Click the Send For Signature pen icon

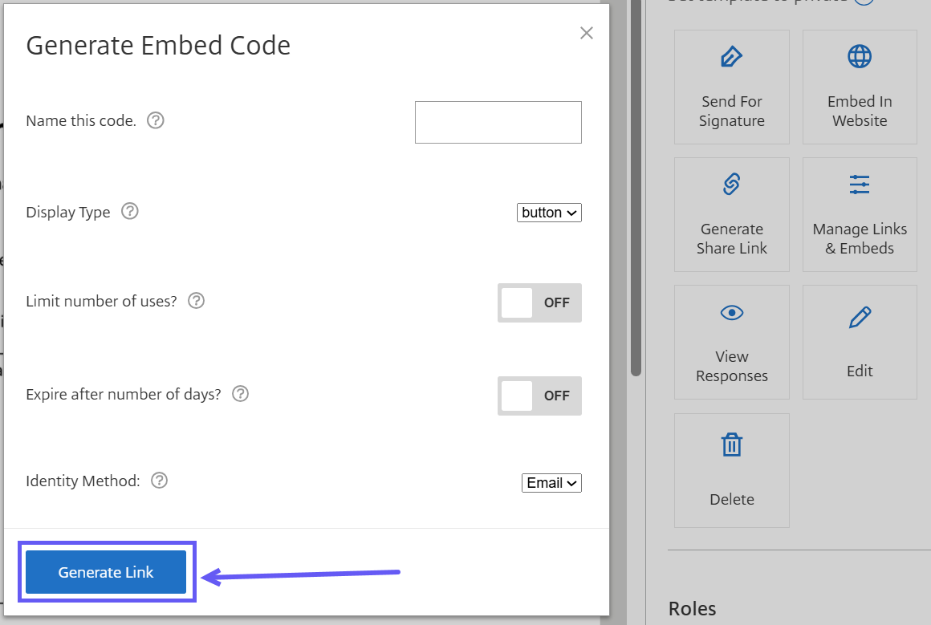[x=731, y=57]
